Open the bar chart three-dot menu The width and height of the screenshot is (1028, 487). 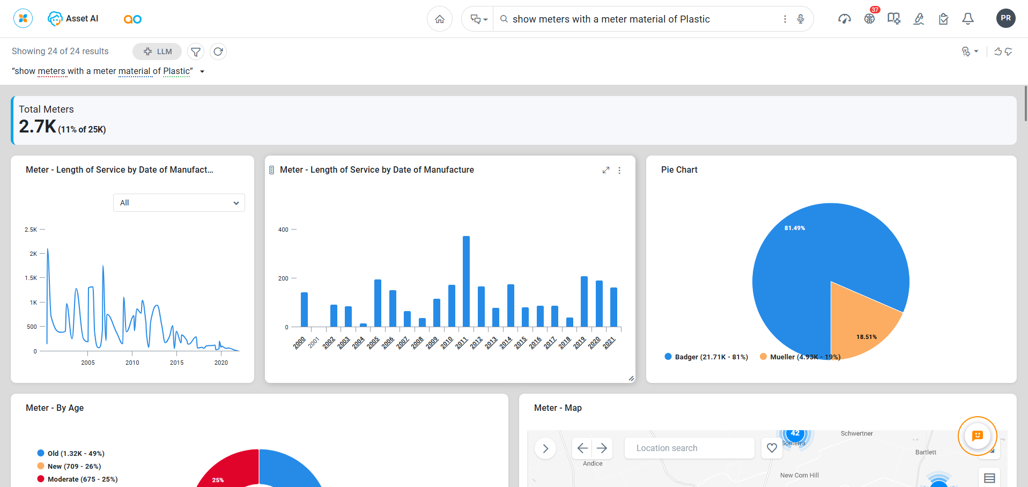click(x=619, y=170)
